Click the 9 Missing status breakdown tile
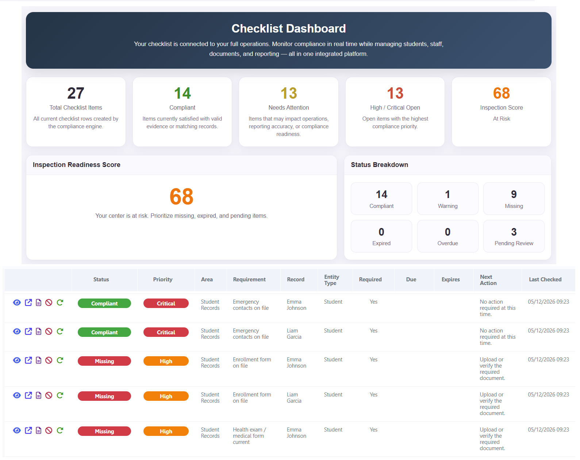This screenshot has height=460, width=580. pos(514,199)
